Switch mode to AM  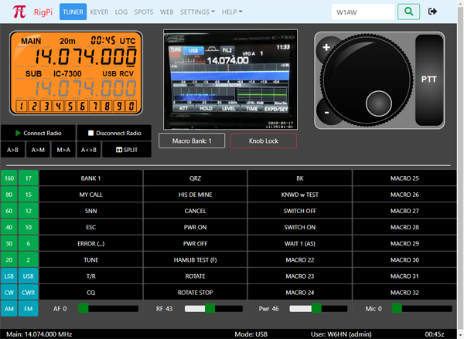[9, 309]
